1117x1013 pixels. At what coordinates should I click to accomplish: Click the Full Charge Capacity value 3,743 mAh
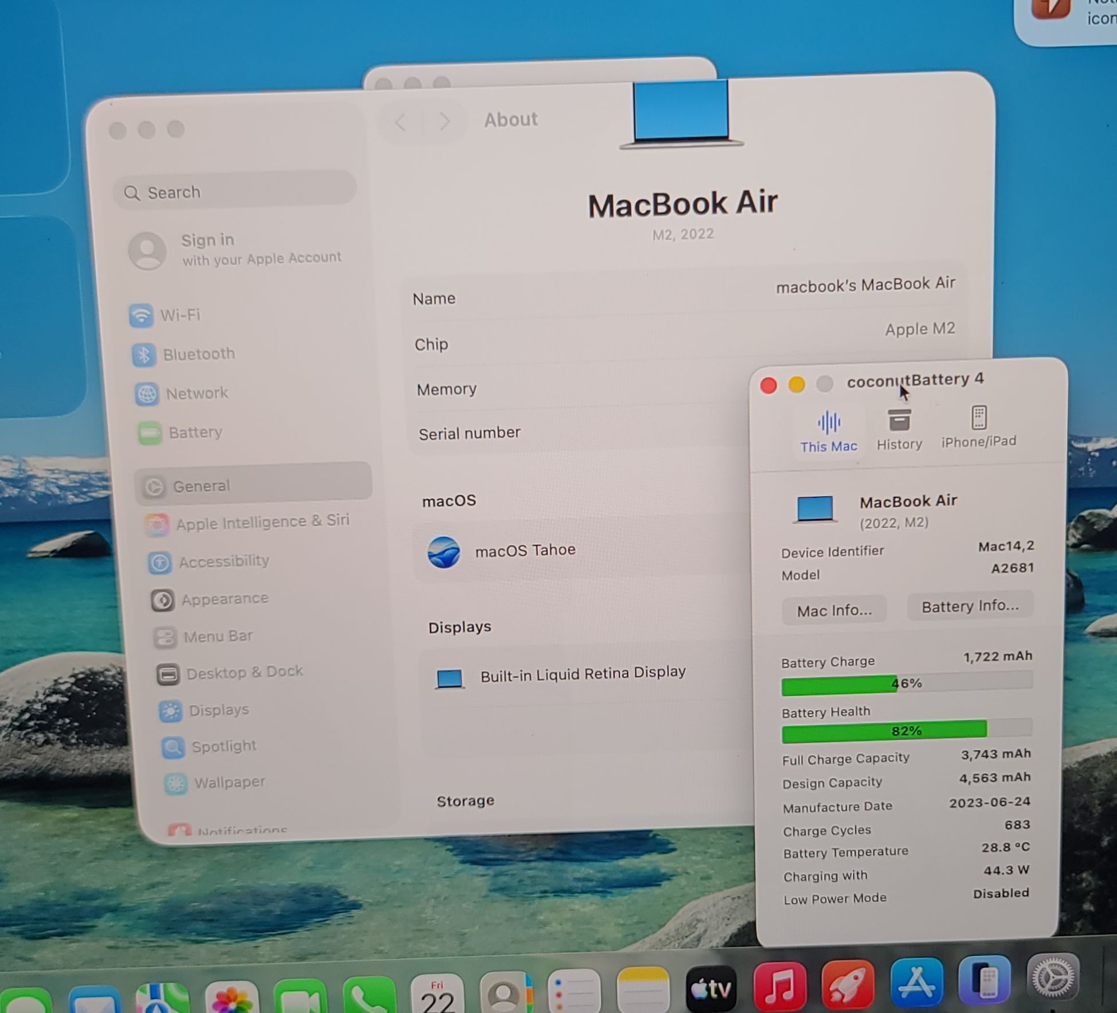click(996, 754)
